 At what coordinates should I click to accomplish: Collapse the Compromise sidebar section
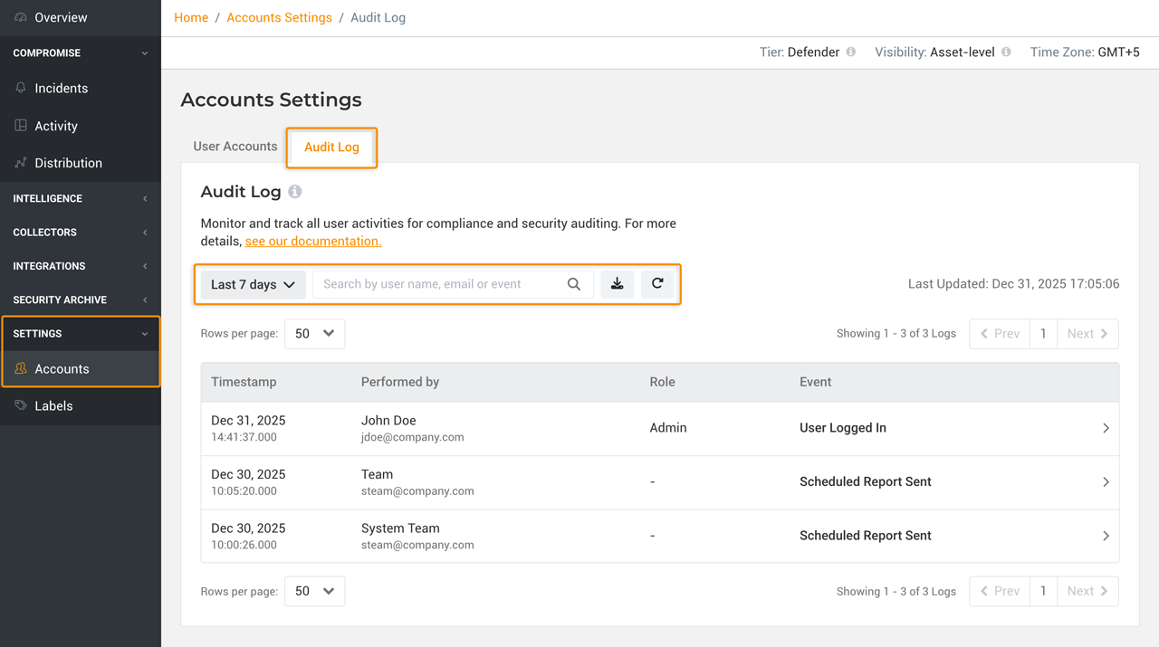point(80,53)
